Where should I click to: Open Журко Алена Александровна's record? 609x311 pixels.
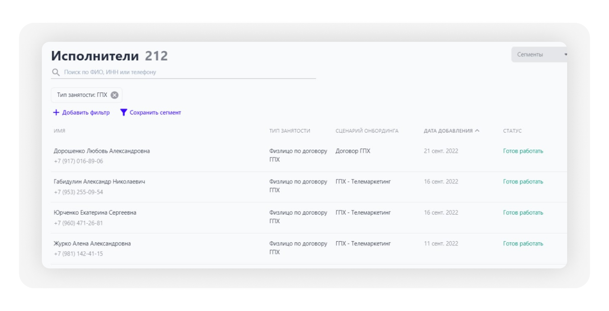coord(92,244)
